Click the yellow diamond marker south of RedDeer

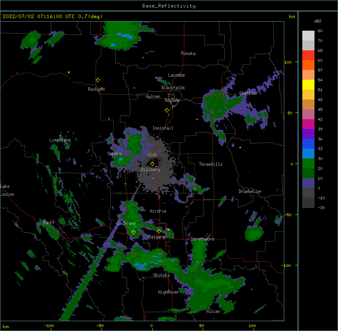[167, 110]
